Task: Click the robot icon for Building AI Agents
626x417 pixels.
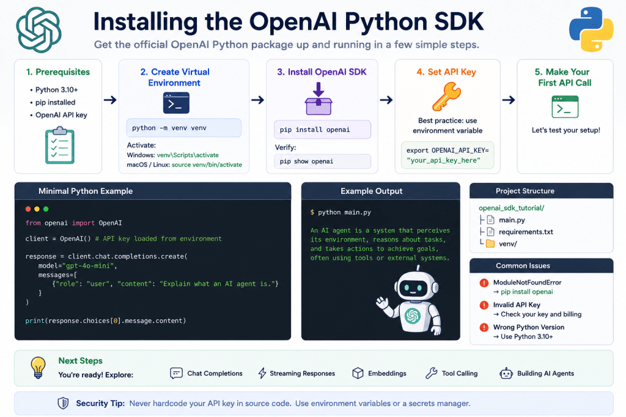Action: click(x=506, y=374)
